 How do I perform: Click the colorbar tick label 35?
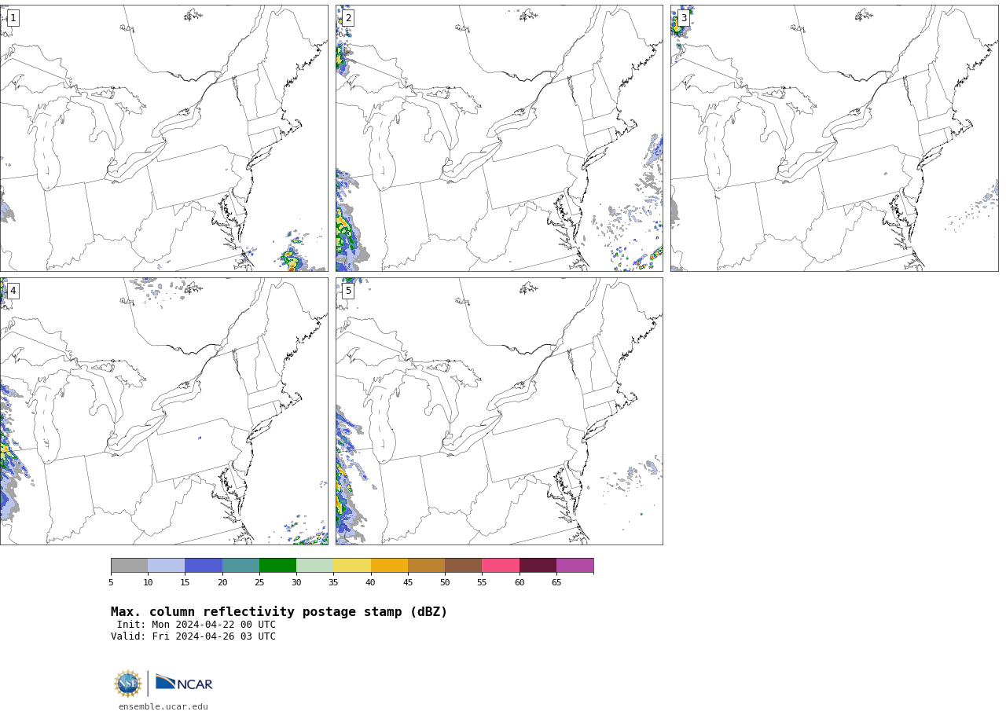click(333, 583)
